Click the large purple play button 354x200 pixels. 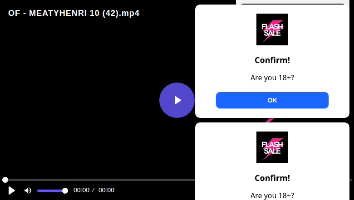[177, 100]
